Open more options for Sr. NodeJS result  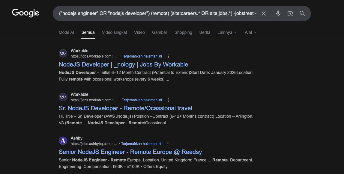(169, 100)
